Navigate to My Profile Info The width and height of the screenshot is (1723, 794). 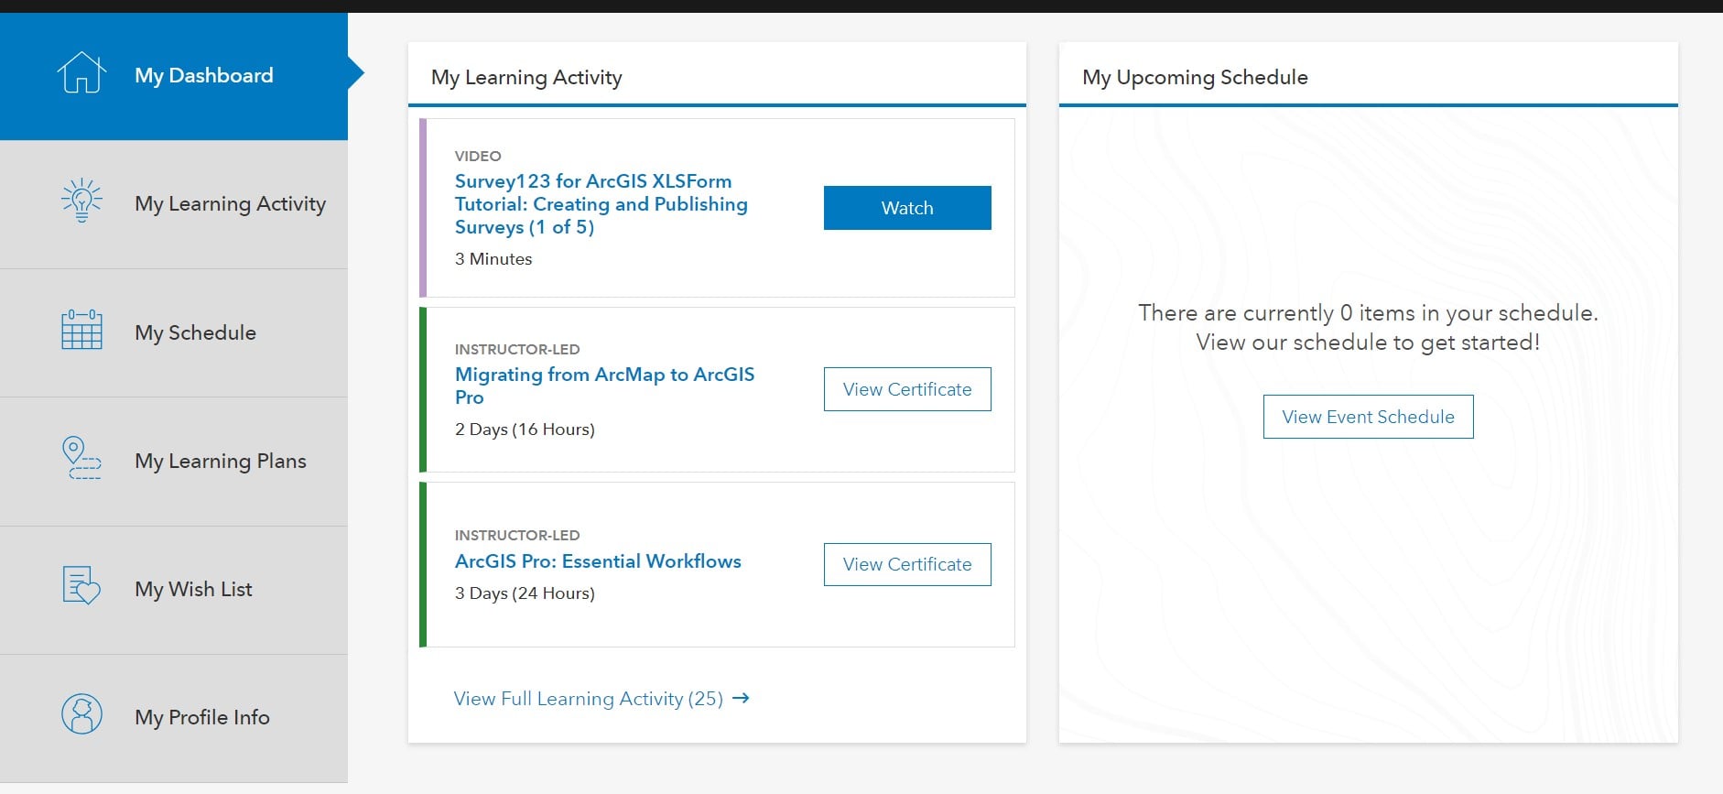174,718
